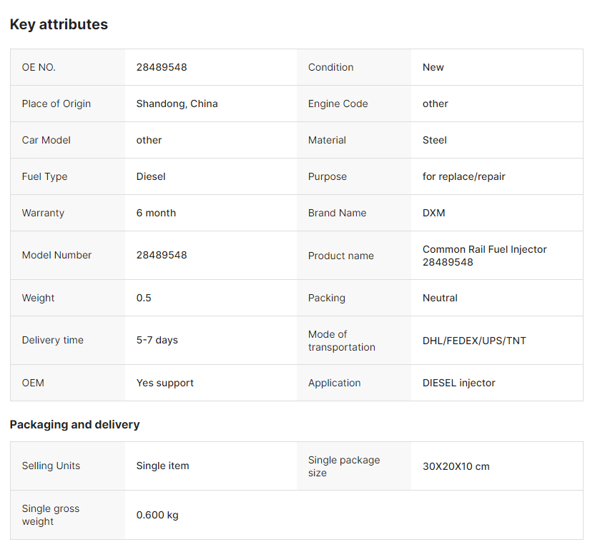Click the Packaging and delivery heading
The image size is (590, 552).
pyautogui.click(x=74, y=425)
